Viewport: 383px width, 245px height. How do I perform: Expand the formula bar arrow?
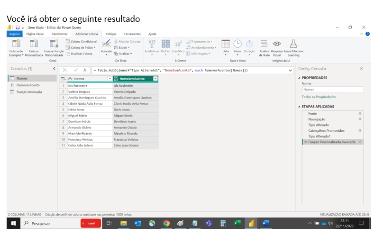tap(290, 70)
